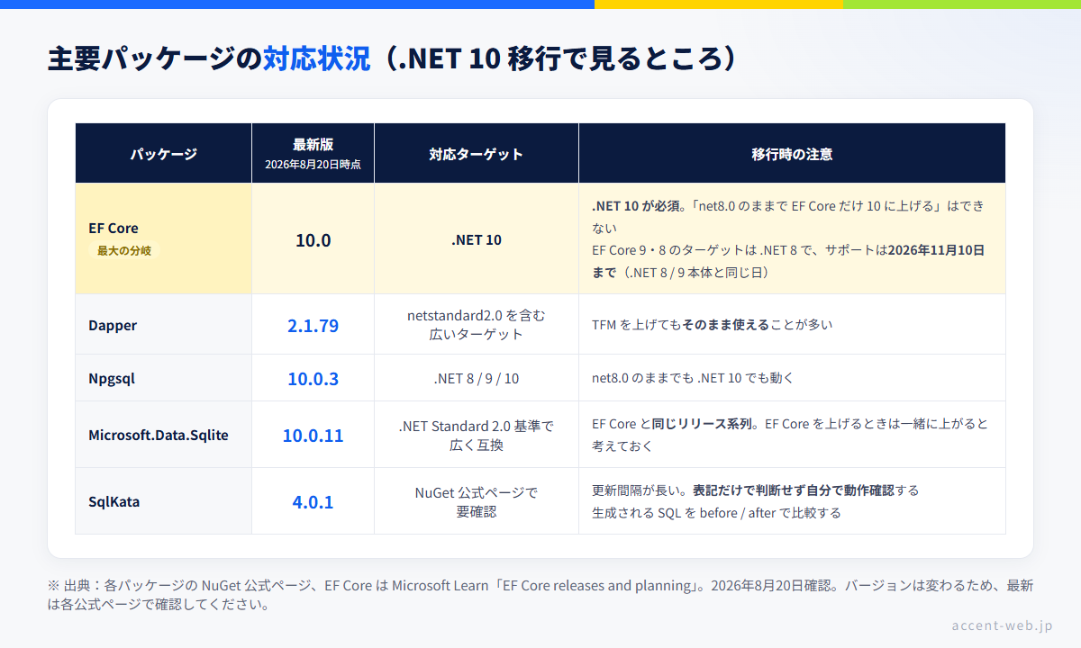The width and height of the screenshot is (1081, 648).
Task: Select the 最新版 column header
Action: [313, 154]
